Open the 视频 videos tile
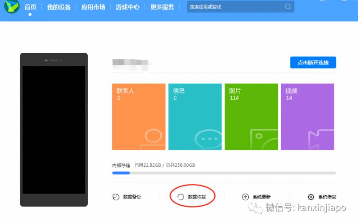The width and height of the screenshot is (358, 224). [x=307, y=117]
